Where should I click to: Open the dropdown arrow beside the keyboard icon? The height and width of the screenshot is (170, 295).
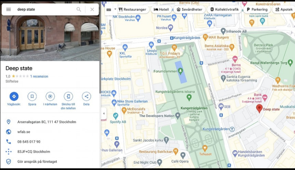115,9
